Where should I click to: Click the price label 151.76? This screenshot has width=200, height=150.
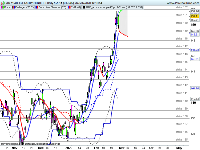point(195,11)
